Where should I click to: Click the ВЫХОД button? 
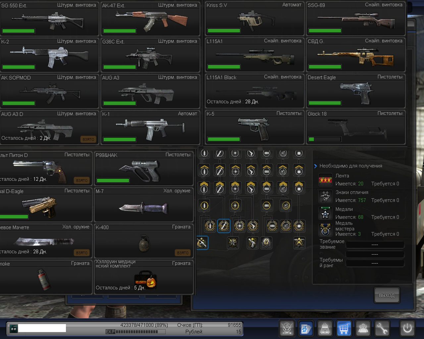387,295
